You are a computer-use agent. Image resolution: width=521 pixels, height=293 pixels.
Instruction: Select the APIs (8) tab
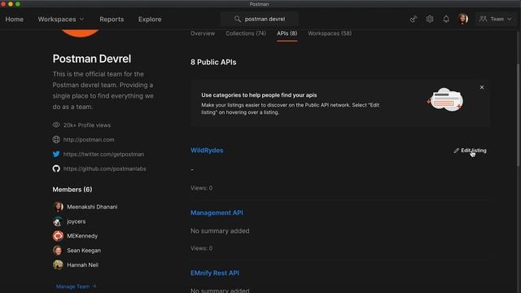click(287, 33)
